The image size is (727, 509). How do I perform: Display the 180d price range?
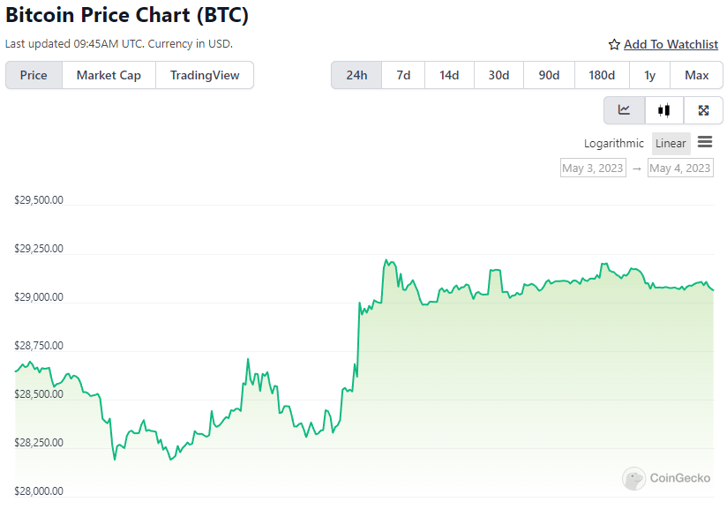[x=602, y=75]
